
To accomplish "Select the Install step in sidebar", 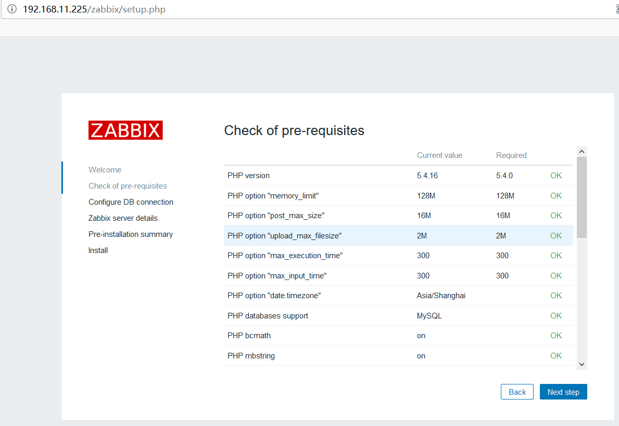I will [x=98, y=250].
